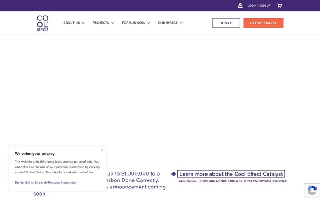Open the Projects menu
The width and height of the screenshot is (320, 200).
point(101,23)
